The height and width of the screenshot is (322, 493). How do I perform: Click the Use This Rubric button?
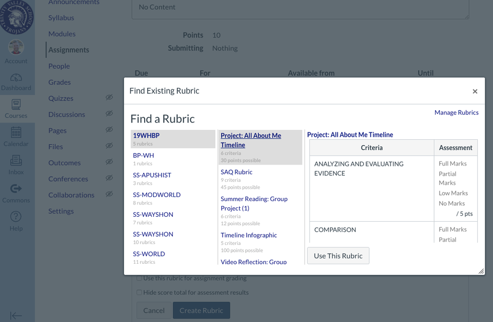(338, 255)
